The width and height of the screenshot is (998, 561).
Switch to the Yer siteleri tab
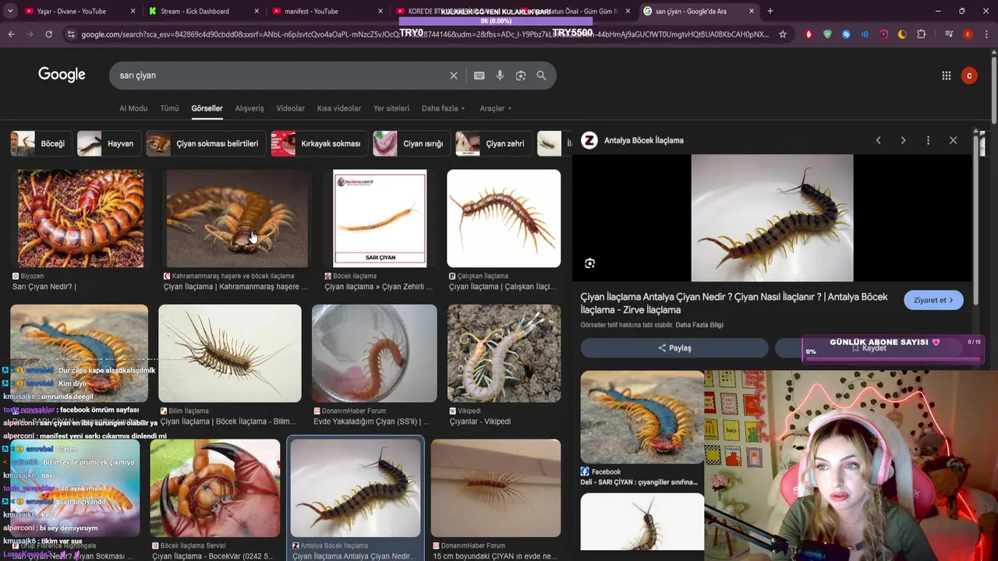click(391, 108)
